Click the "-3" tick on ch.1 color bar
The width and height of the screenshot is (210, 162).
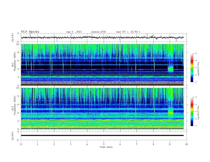point(196,53)
